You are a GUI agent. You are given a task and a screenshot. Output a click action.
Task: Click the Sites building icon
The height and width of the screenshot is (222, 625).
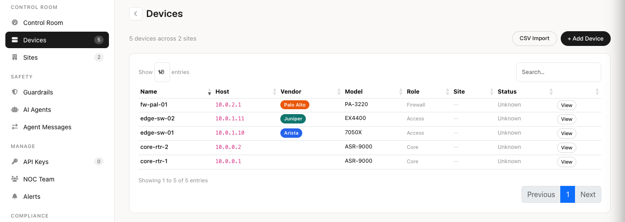[x=15, y=58]
